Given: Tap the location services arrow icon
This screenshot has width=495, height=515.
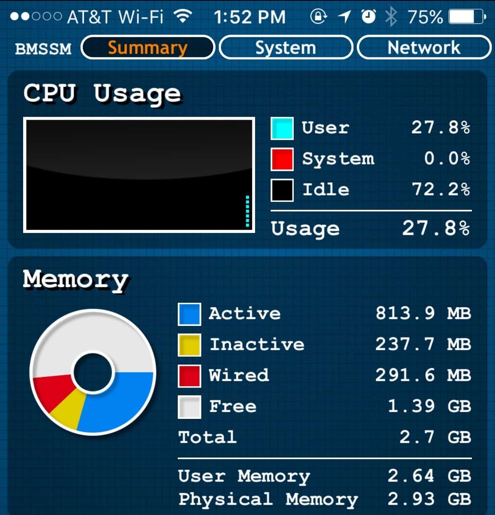Looking at the screenshot, I should coord(344,17).
